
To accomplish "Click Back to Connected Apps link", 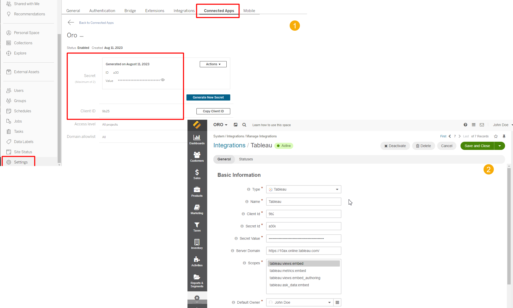I will pyautogui.click(x=96, y=23).
